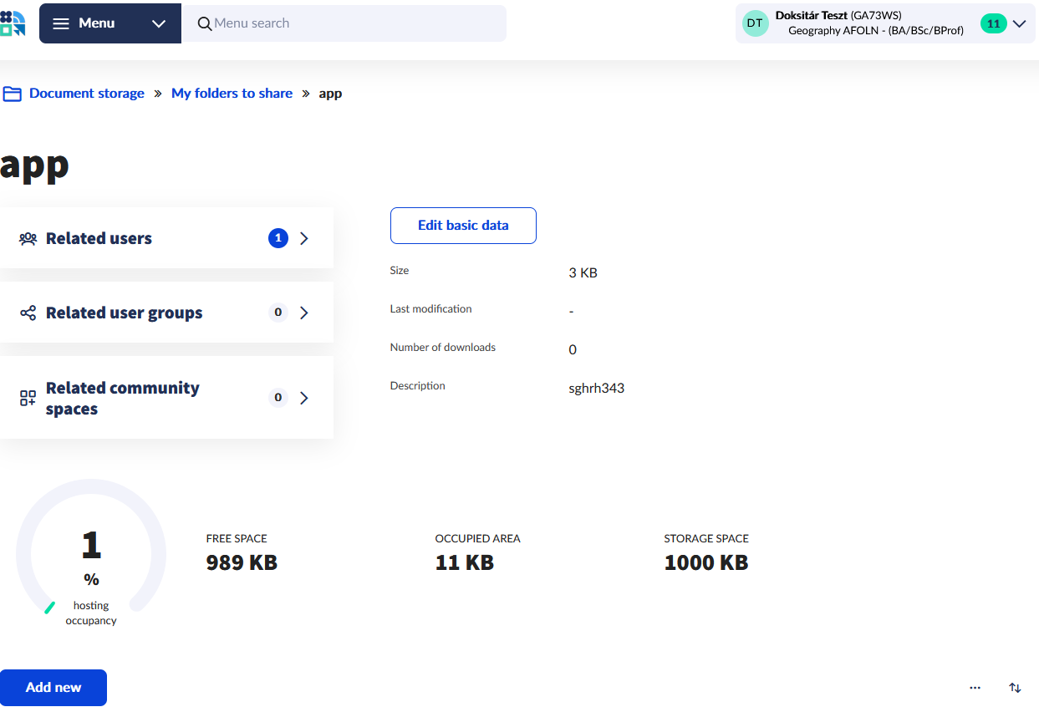1039x707 pixels.
Task: Click the Last modification label
Action: point(430,309)
